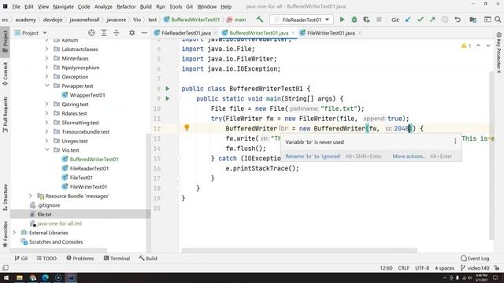The width and height of the screenshot is (504, 283).
Task: Open the Windows Start button
Action: [x=6, y=277]
